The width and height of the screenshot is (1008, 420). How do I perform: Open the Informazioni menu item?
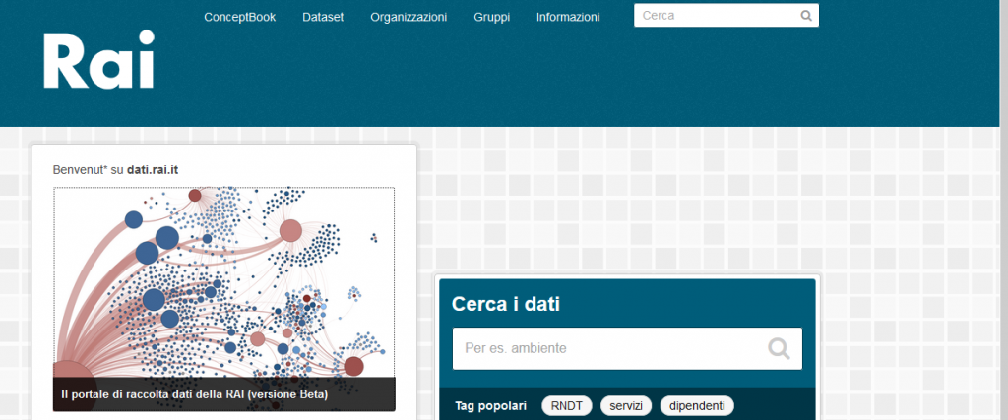click(568, 18)
